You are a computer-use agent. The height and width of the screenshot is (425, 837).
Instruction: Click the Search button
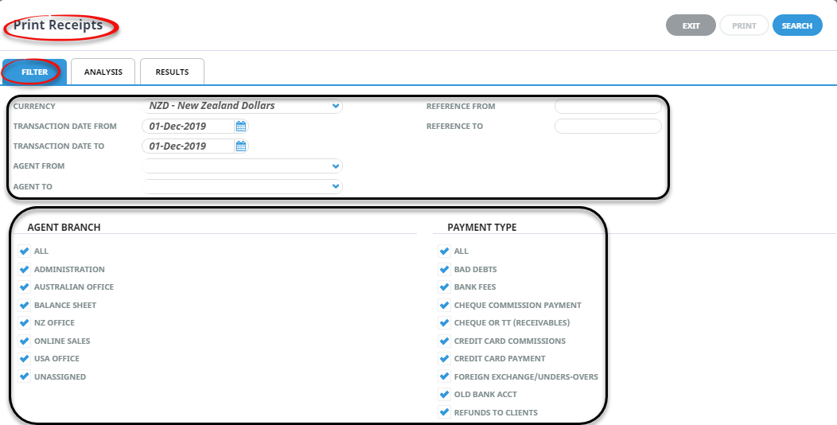[796, 25]
